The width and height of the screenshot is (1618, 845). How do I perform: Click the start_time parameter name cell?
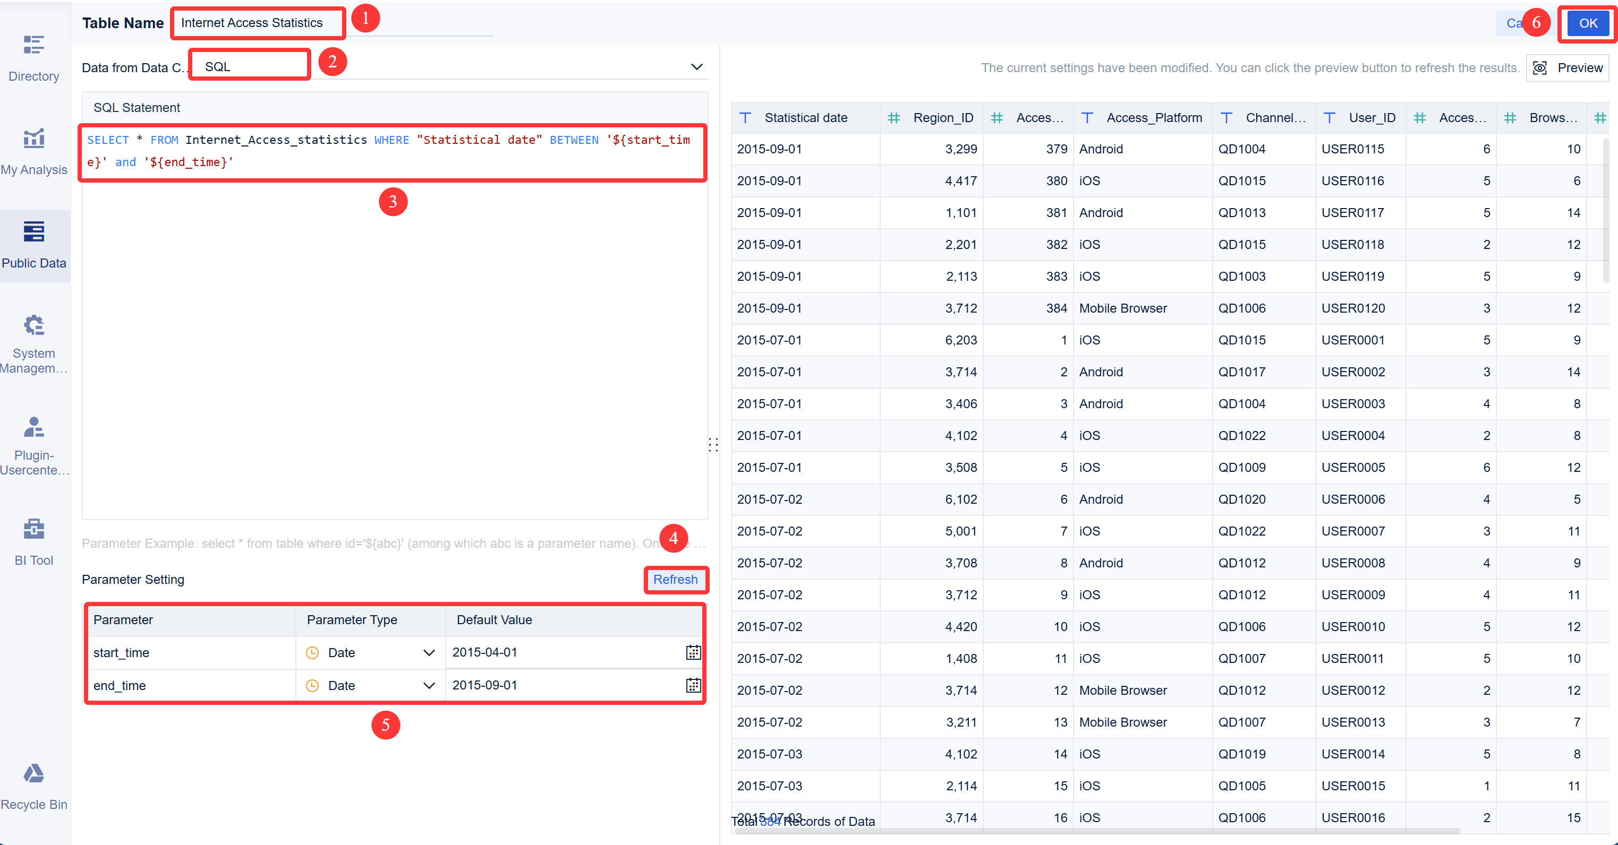(191, 652)
